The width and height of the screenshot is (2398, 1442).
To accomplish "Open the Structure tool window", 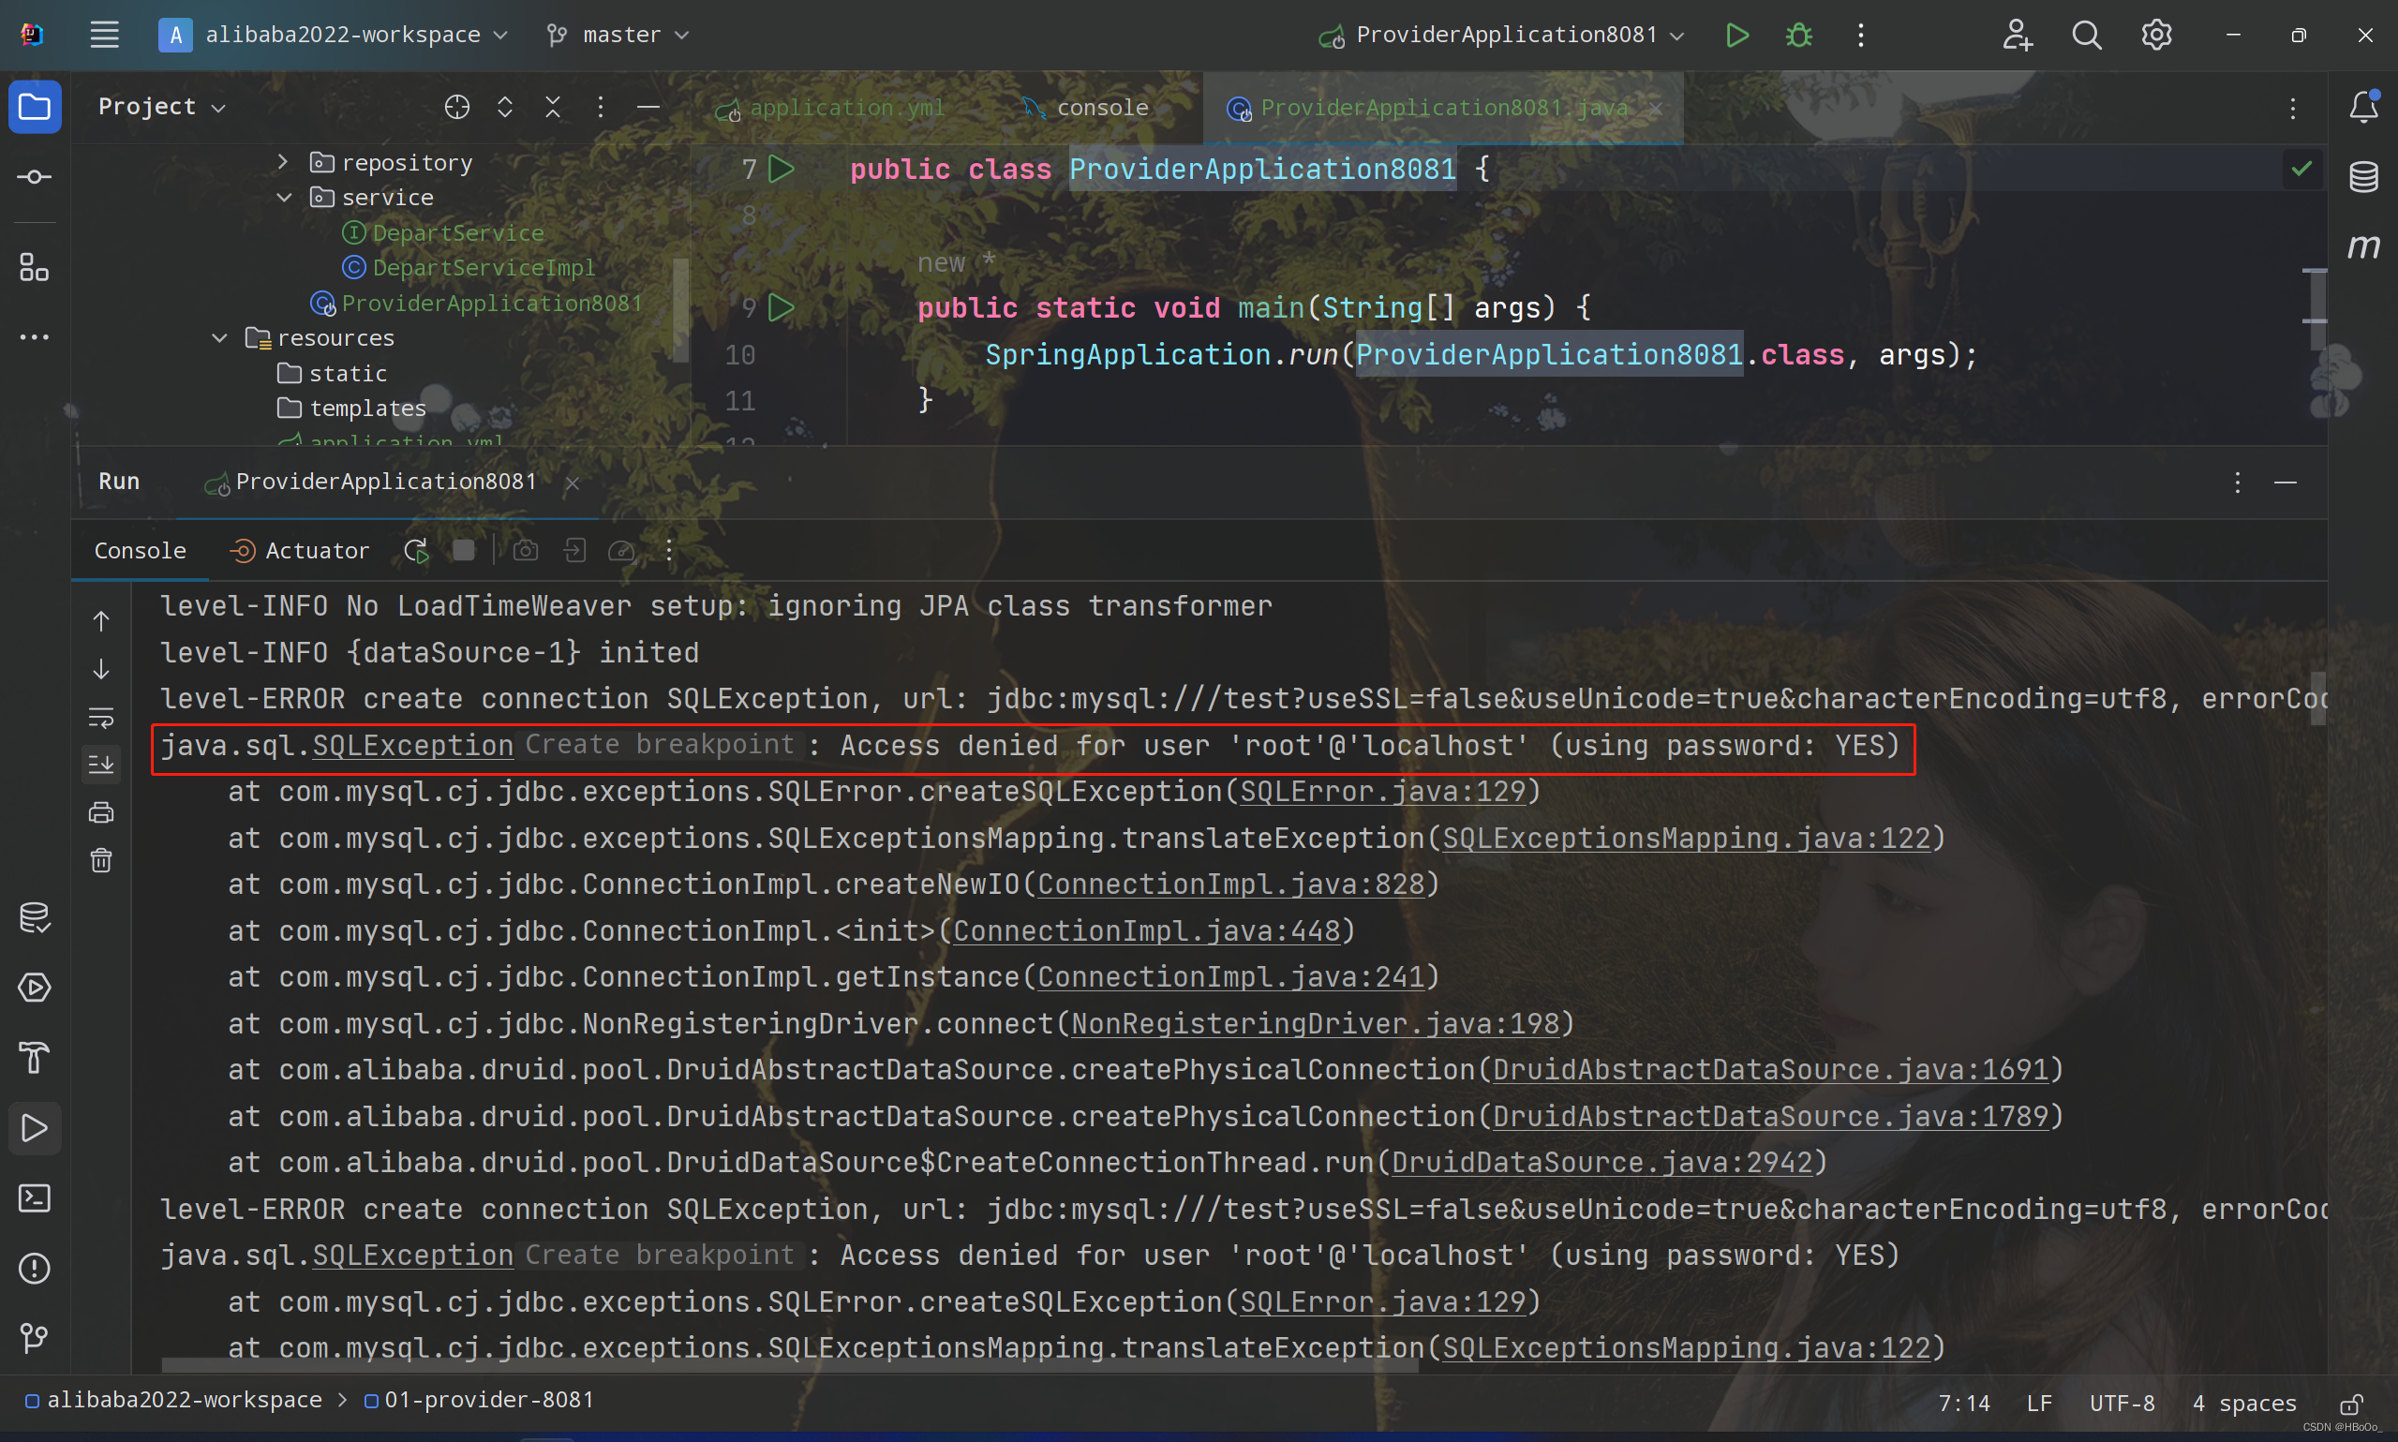I will coord(35,267).
